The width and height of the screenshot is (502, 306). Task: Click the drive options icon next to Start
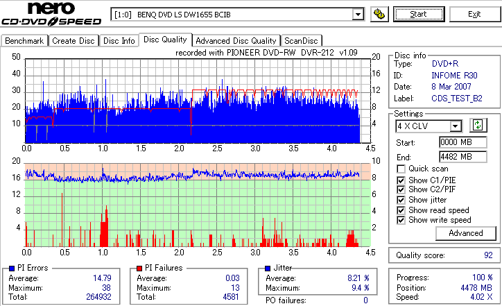click(379, 15)
